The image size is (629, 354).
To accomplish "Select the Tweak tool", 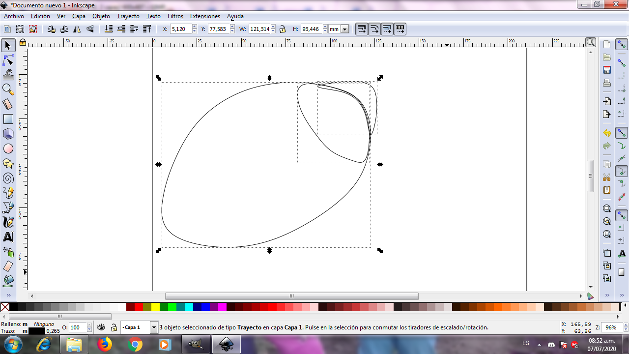I will 8,75.
